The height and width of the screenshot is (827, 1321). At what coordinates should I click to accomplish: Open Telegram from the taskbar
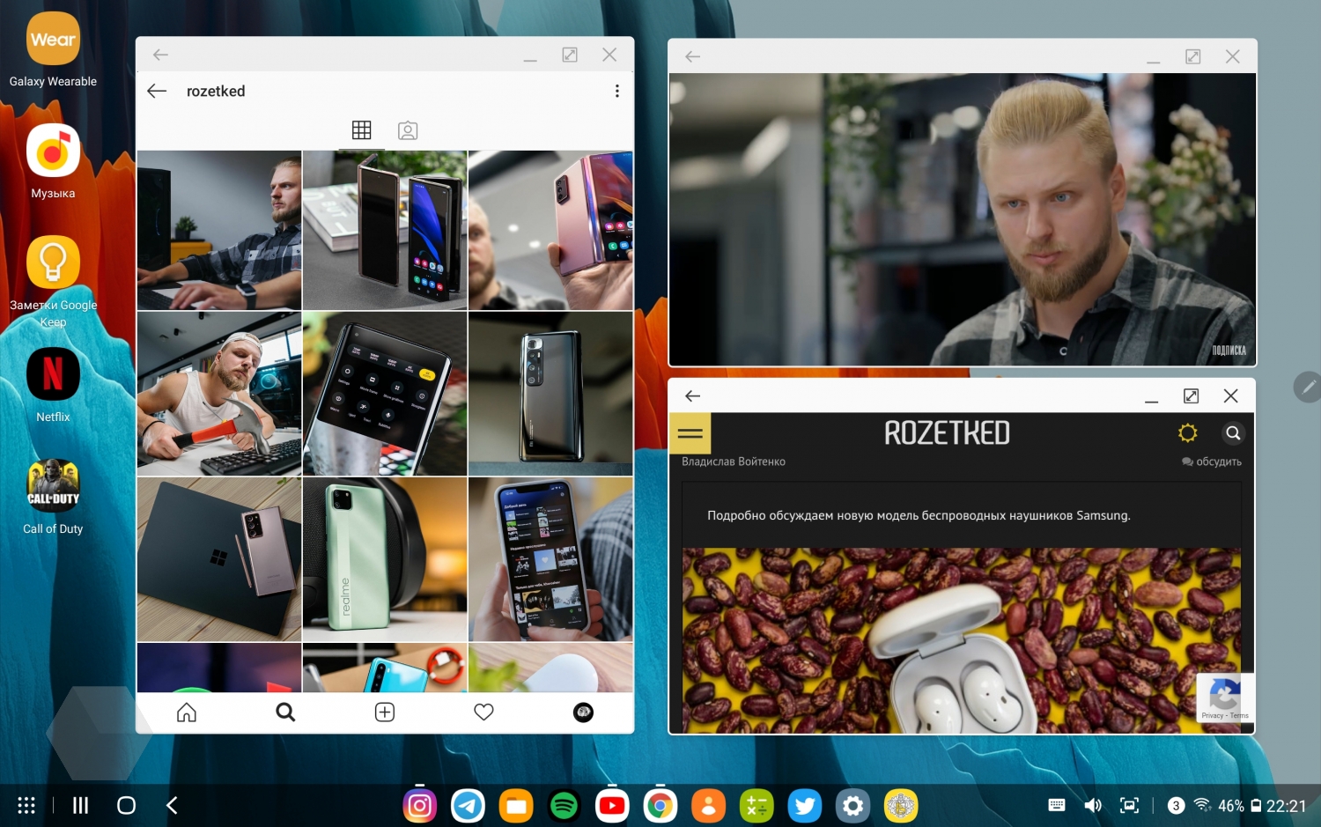pyautogui.click(x=468, y=806)
